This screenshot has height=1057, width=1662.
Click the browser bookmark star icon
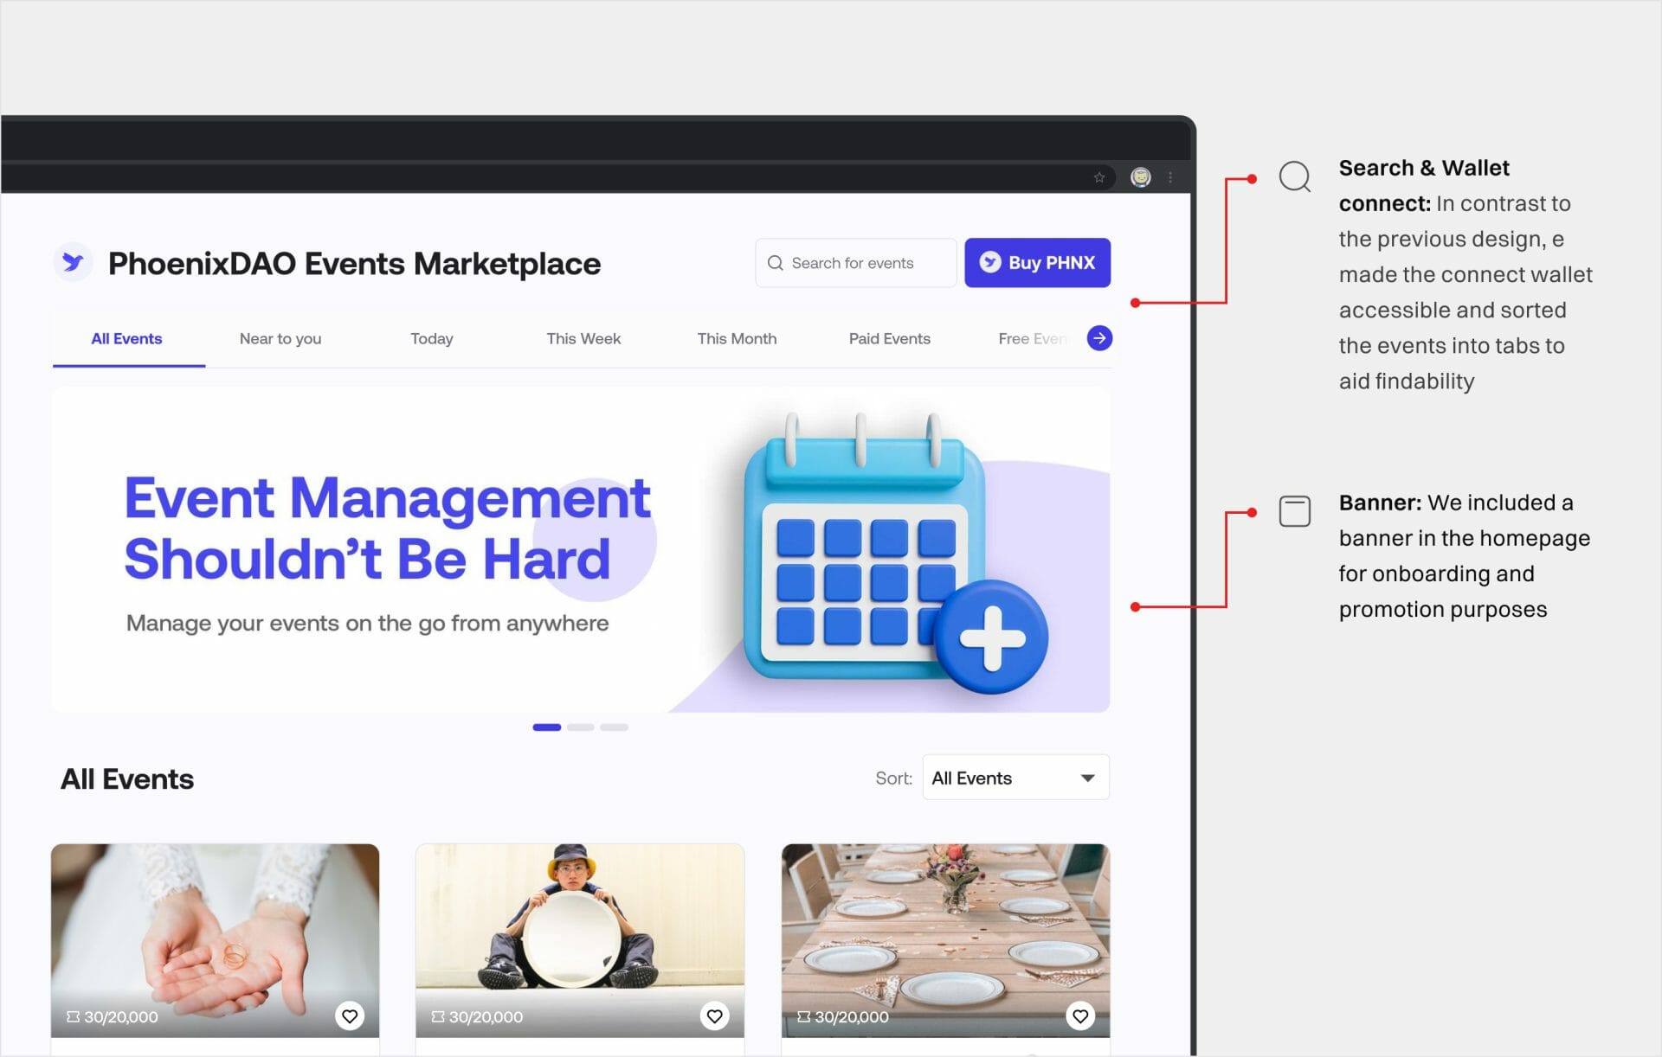pos(1099,177)
